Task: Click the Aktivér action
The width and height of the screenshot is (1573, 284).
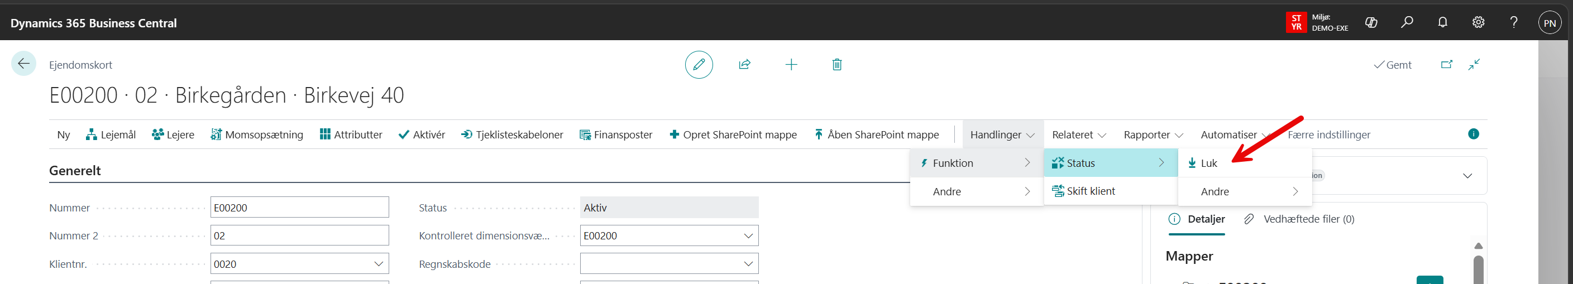Action: click(x=422, y=135)
